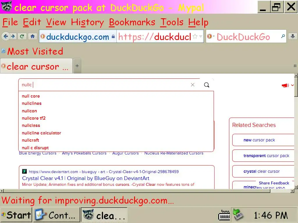Submit the search with the magnifier icon

(207, 85)
